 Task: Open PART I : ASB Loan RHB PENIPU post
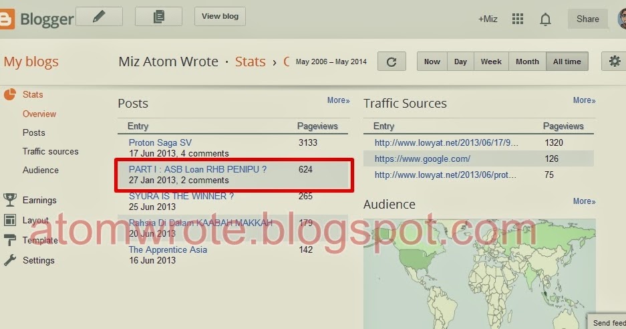[198, 169]
